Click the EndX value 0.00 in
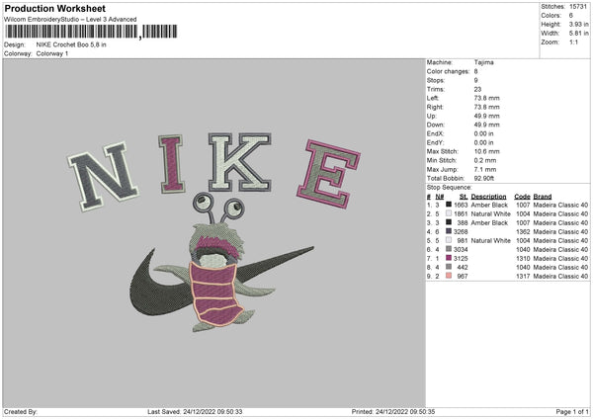The width and height of the screenshot is (593, 419). pos(483,133)
